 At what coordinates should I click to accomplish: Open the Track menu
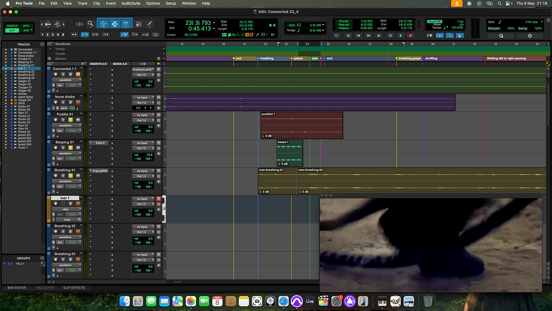click(x=82, y=3)
